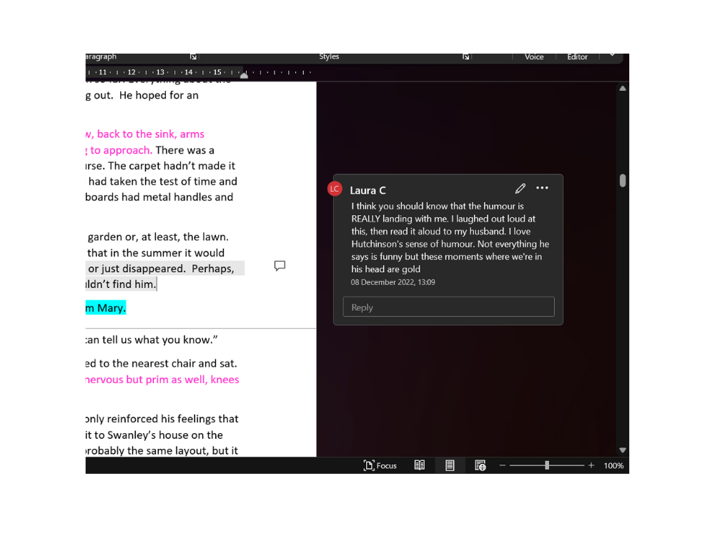Adjust the zoom slider handle
The width and height of the screenshot is (715, 536).
tap(547, 465)
